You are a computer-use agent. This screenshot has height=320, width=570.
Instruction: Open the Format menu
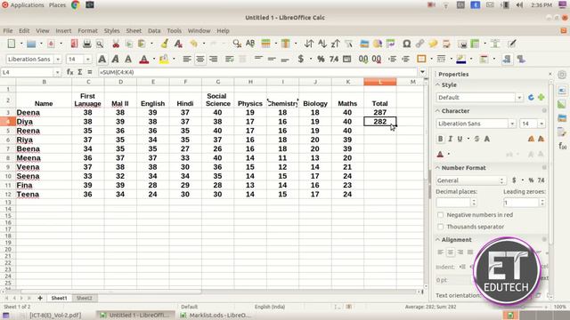pos(87,31)
